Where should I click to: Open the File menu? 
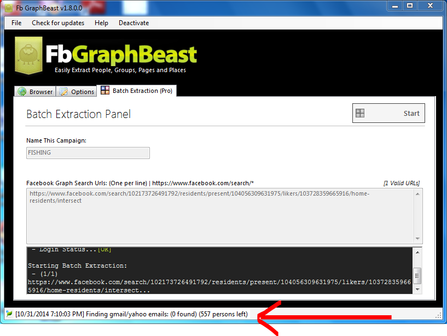[x=16, y=23]
